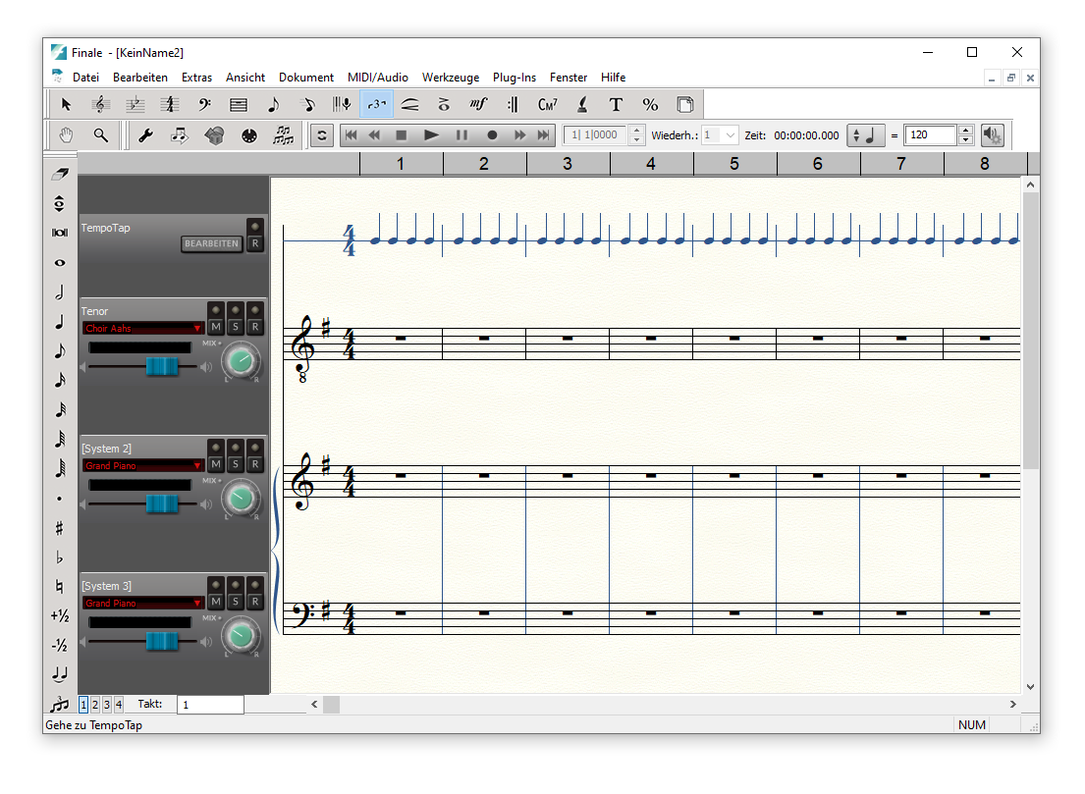Select the Repeat barline tool
1085x794 pixels.
tap(513, 104)
